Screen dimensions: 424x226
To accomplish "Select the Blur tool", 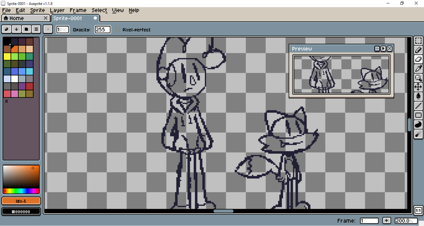I will pyautogui.click(x=418, y=134).
